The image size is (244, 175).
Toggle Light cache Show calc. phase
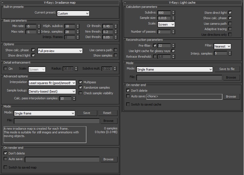coord(230,18)
